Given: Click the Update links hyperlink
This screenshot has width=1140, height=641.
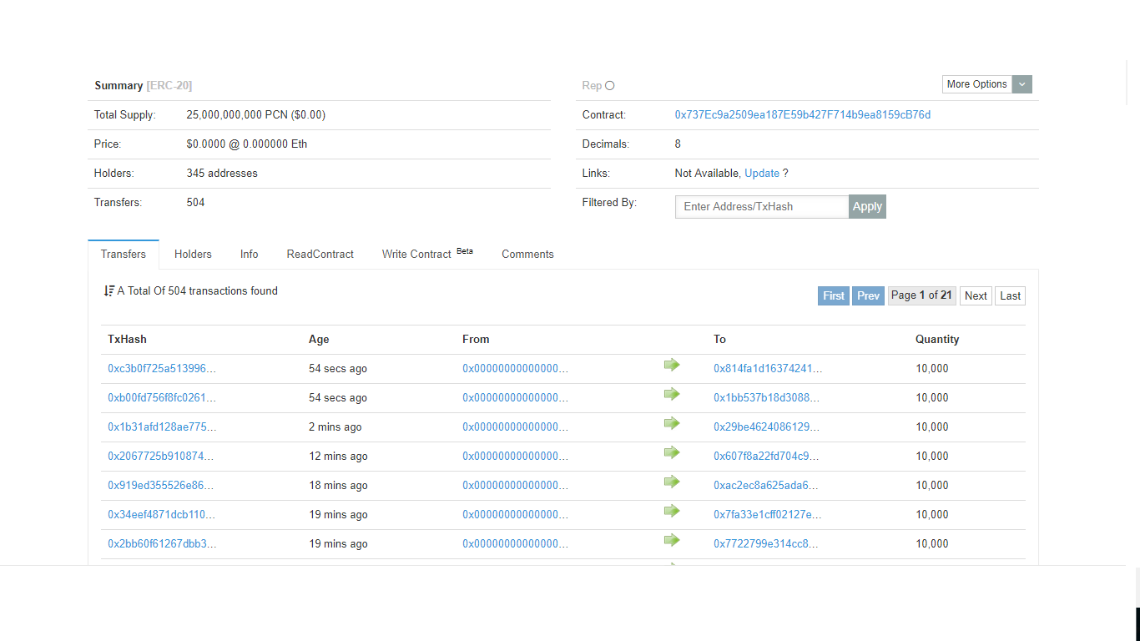Looking at the screenshot, I should [x=762, y=174].
